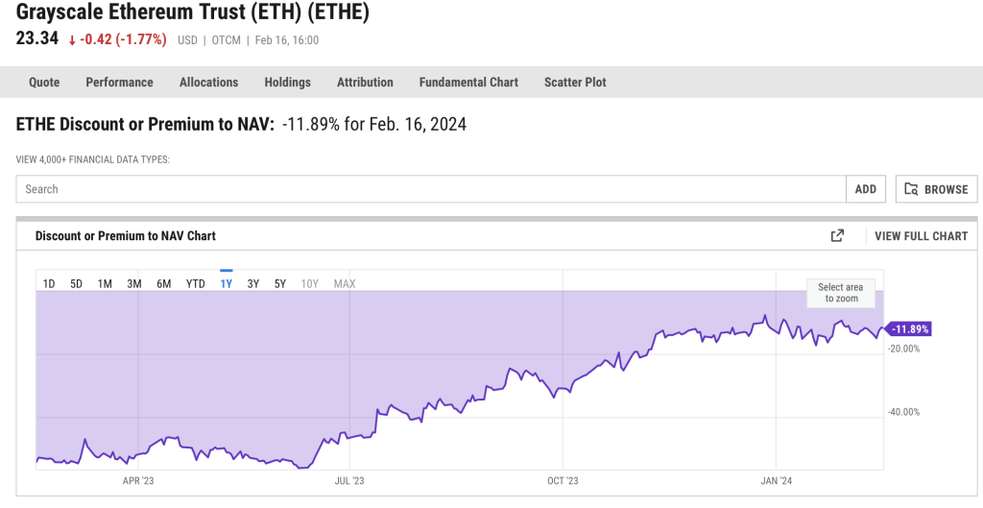The image size is (983, 508).
Task: Set chart range to 1D
Action: [49, 283]
